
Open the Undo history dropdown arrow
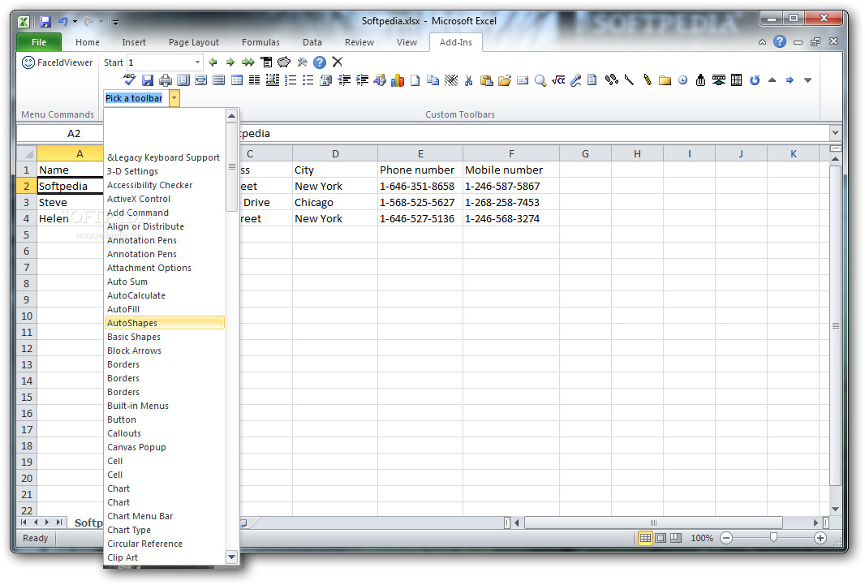[x=75, y=22]
